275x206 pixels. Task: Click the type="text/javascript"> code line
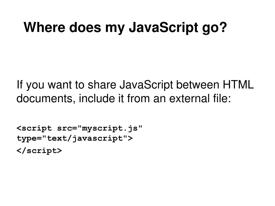(x=75, y=139)
